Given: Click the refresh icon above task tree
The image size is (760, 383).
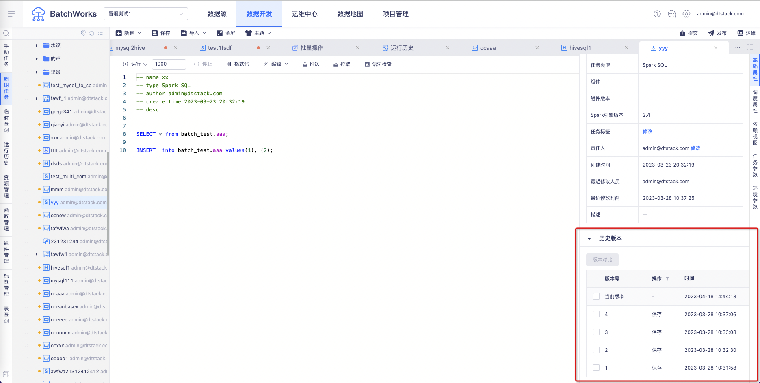Looking at the screenshot, I should [92, 33].
